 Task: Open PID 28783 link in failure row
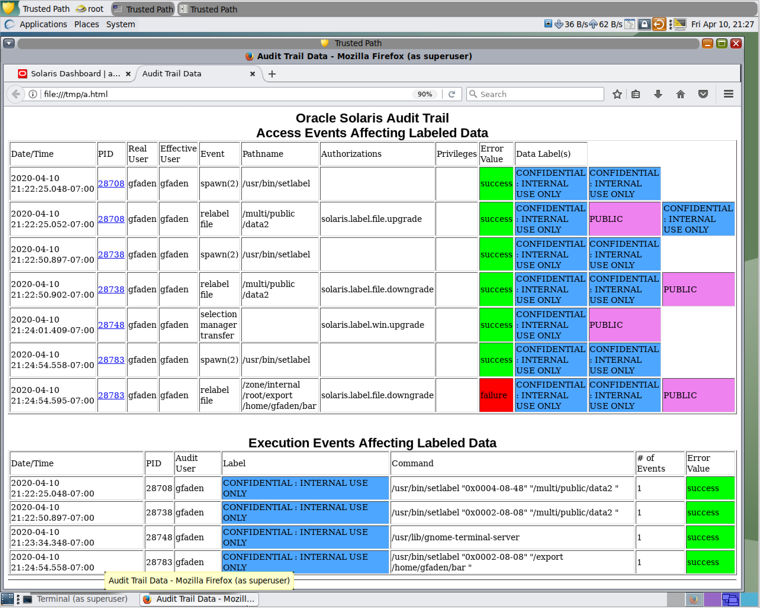pyautogui.click(x=111, y=395)
